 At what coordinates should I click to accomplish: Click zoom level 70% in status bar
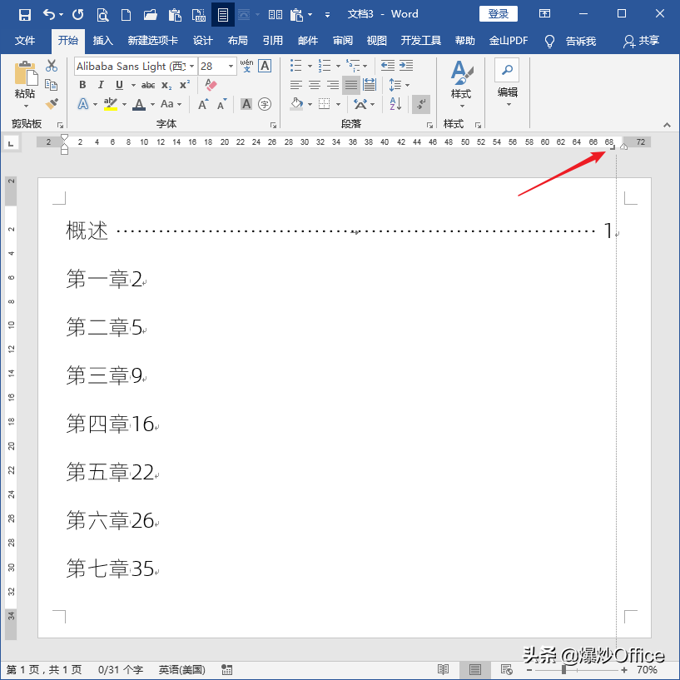pyautogui.click(x=647, y=669)
